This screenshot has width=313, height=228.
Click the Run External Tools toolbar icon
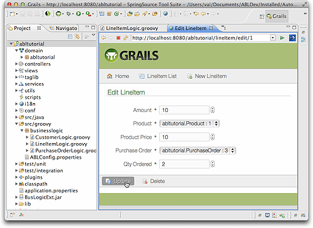pos(88,14)
